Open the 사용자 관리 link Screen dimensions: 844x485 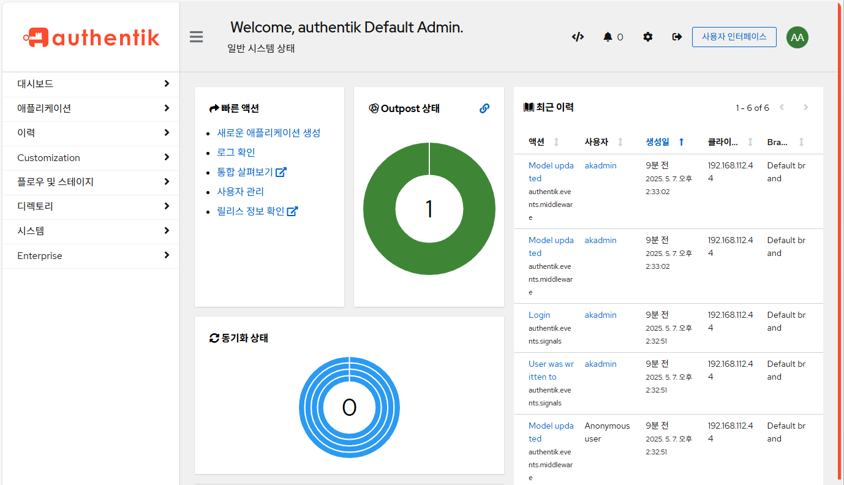(x=240, y=192)
